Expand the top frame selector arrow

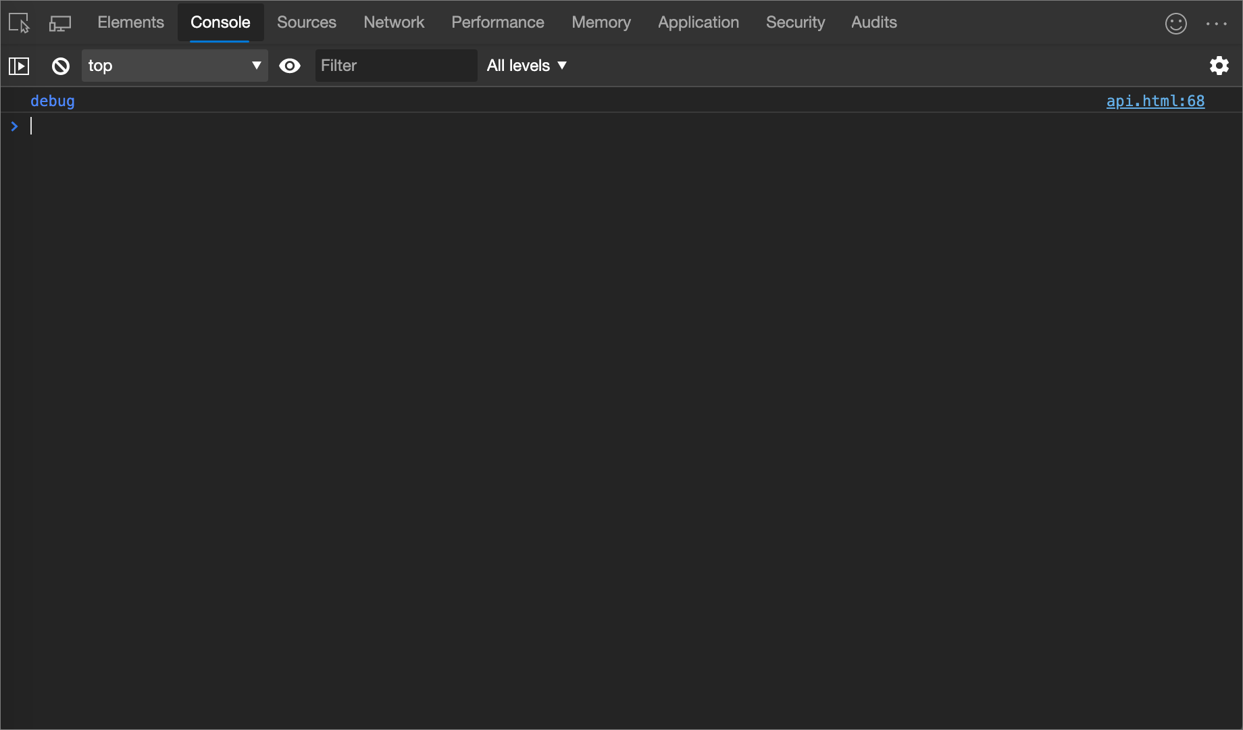(x=256, y=66)
